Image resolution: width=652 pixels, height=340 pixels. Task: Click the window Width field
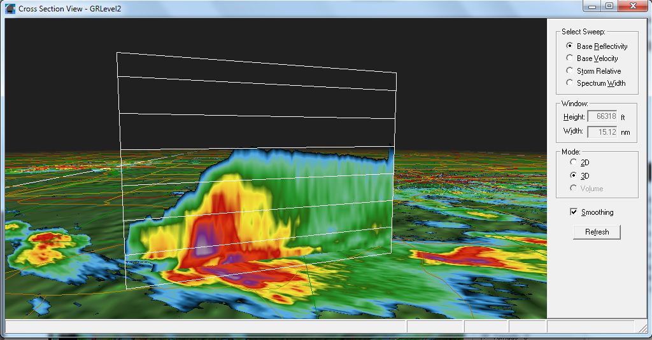pos(602,132)
